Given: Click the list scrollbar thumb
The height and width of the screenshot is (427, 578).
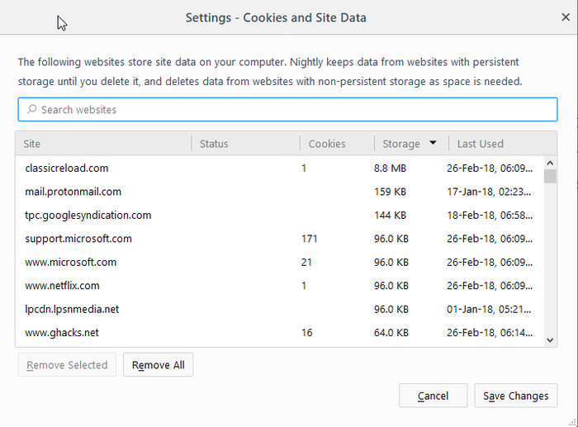Looking at the screenshot, I should (x=550, y=176).
